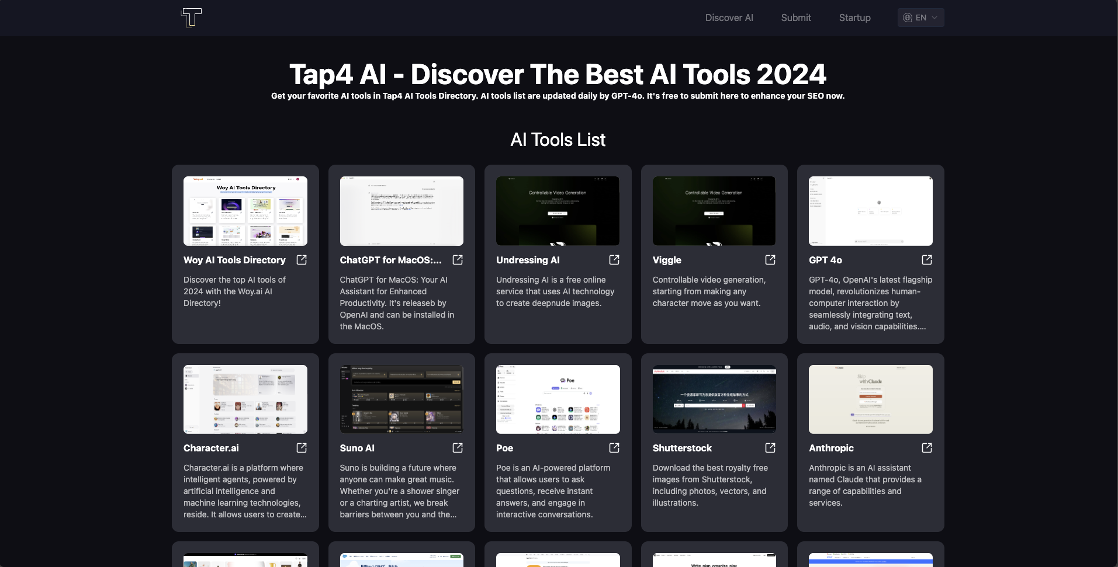The height and width of the screenshot is (567, 1118).
Task: Click the Suno AI screenshot thumbnail
Action: [401, 399]
